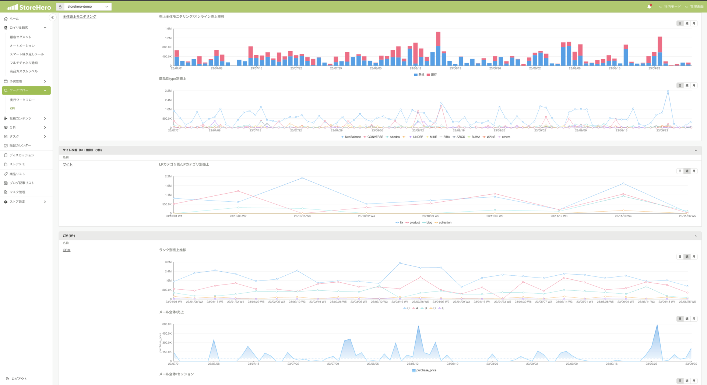Click the 販促カレンダー calendar icon
The image size is (707, 385).
6,145
